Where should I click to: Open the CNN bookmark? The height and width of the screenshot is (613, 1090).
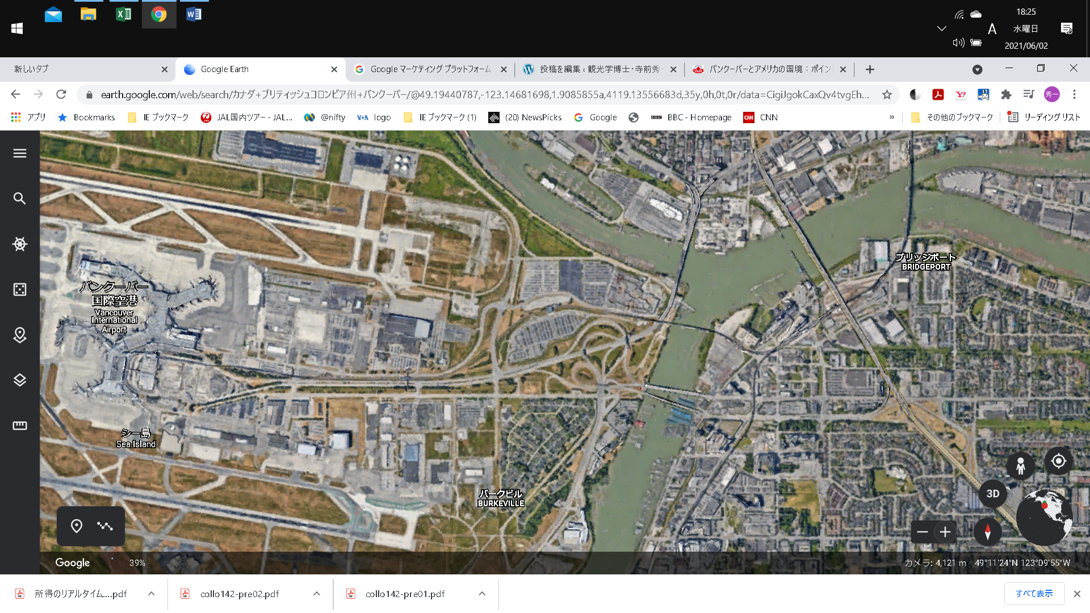tap(761, 117)
